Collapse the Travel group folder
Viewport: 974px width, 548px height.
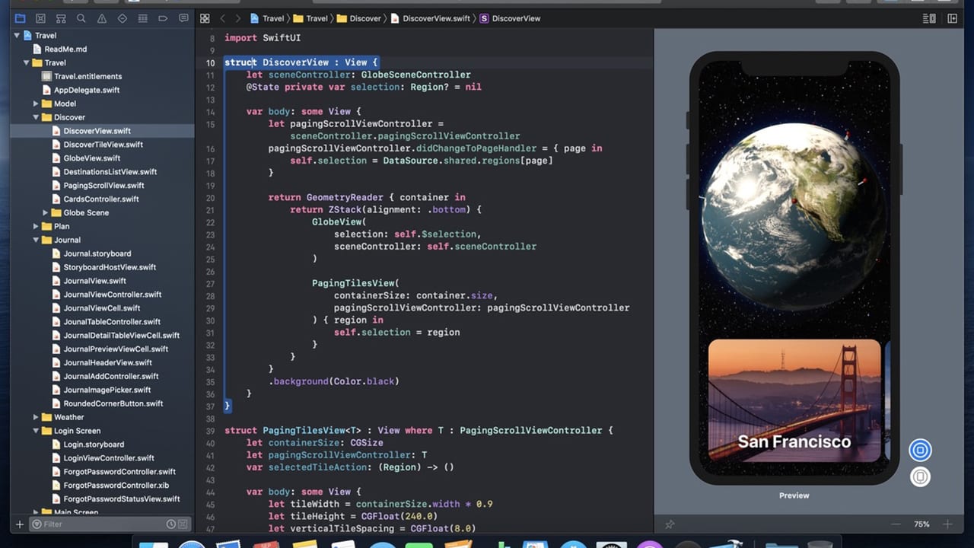pyautogui.click(x=26, y=62)
